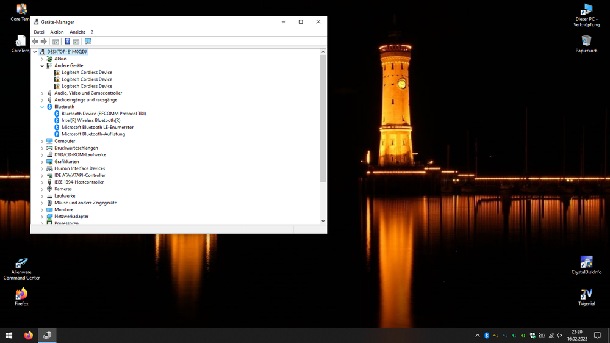This screenshot has width=610, height=343.
Task: Open the Aktion menu
Action: point(57,32)
